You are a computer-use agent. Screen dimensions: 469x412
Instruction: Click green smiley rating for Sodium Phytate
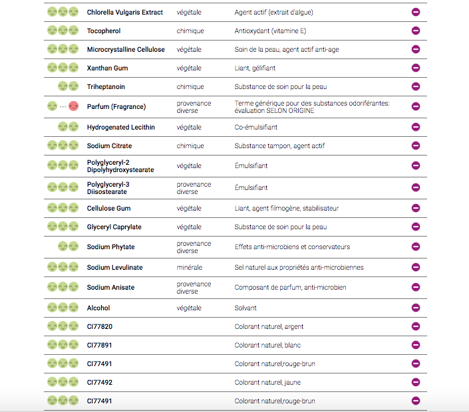pyautogui.click(x=69, y=247)
